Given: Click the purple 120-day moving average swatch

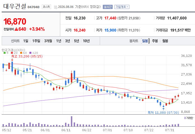Looking at the screenshot, I should pyautogui.click(x=31, y=53).
